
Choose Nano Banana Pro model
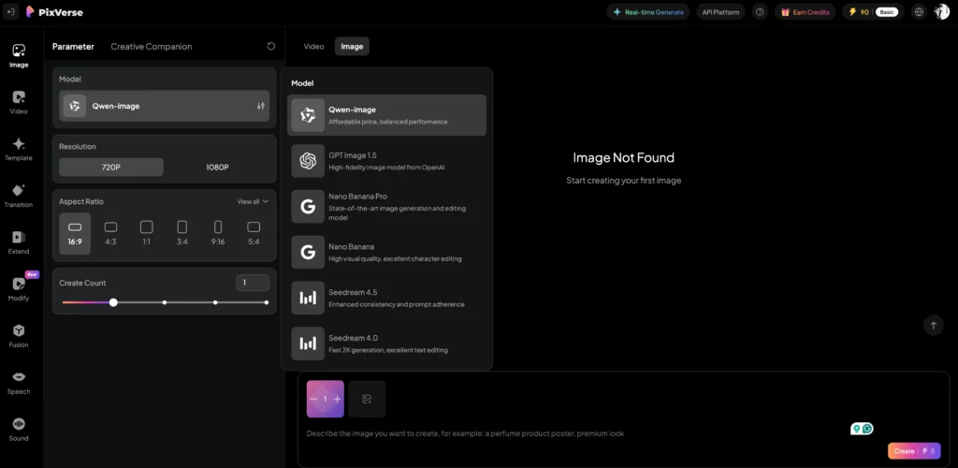pyautogui.click(x=386, y=207)
